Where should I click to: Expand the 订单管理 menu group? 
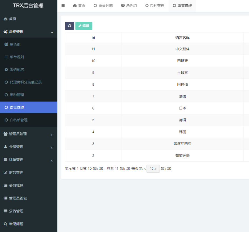click(29, 160)
